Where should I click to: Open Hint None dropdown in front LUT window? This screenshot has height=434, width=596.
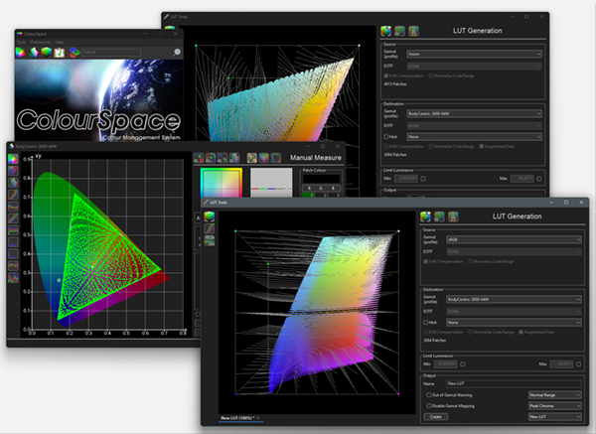[514, 322]
